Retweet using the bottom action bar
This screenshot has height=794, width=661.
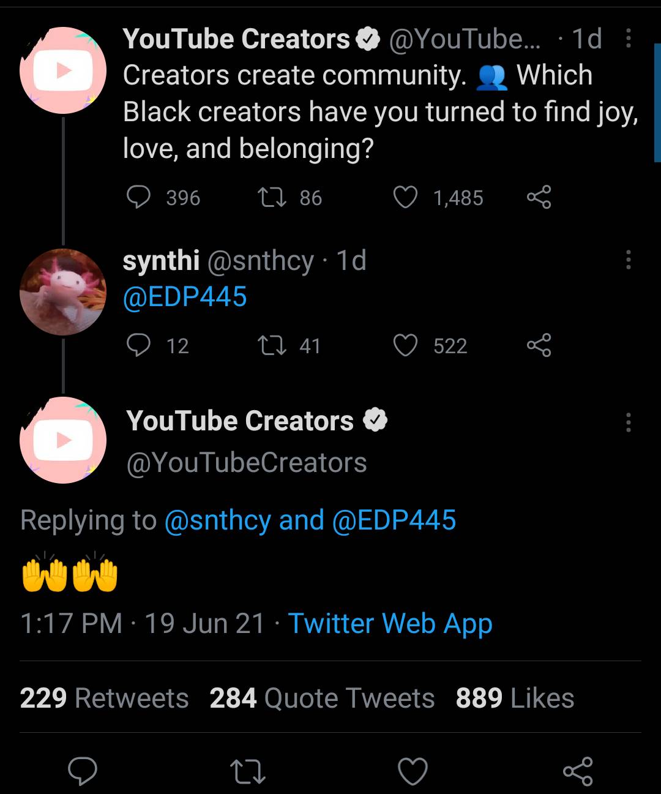coord(247,771)
